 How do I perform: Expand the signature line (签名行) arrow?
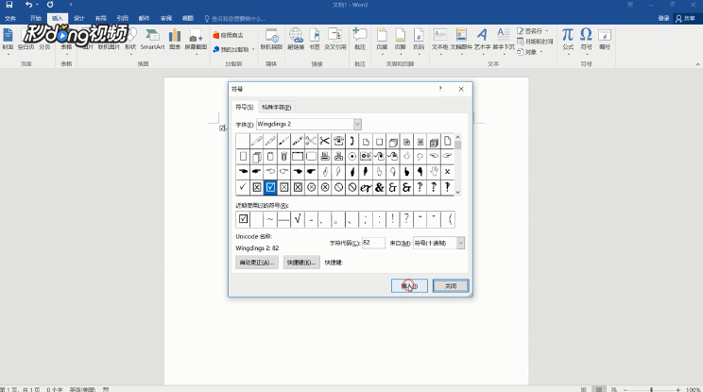tap(547, 31)
